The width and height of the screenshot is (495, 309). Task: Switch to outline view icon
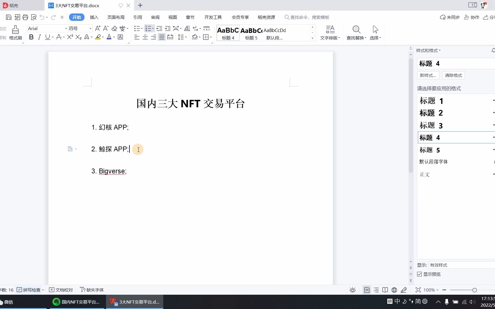[376, 290]
